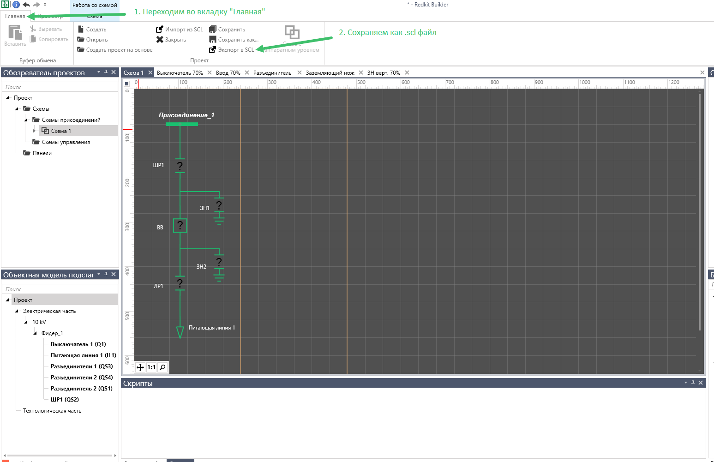Collapse the Схемы присоединений folder

coord(26,120)
